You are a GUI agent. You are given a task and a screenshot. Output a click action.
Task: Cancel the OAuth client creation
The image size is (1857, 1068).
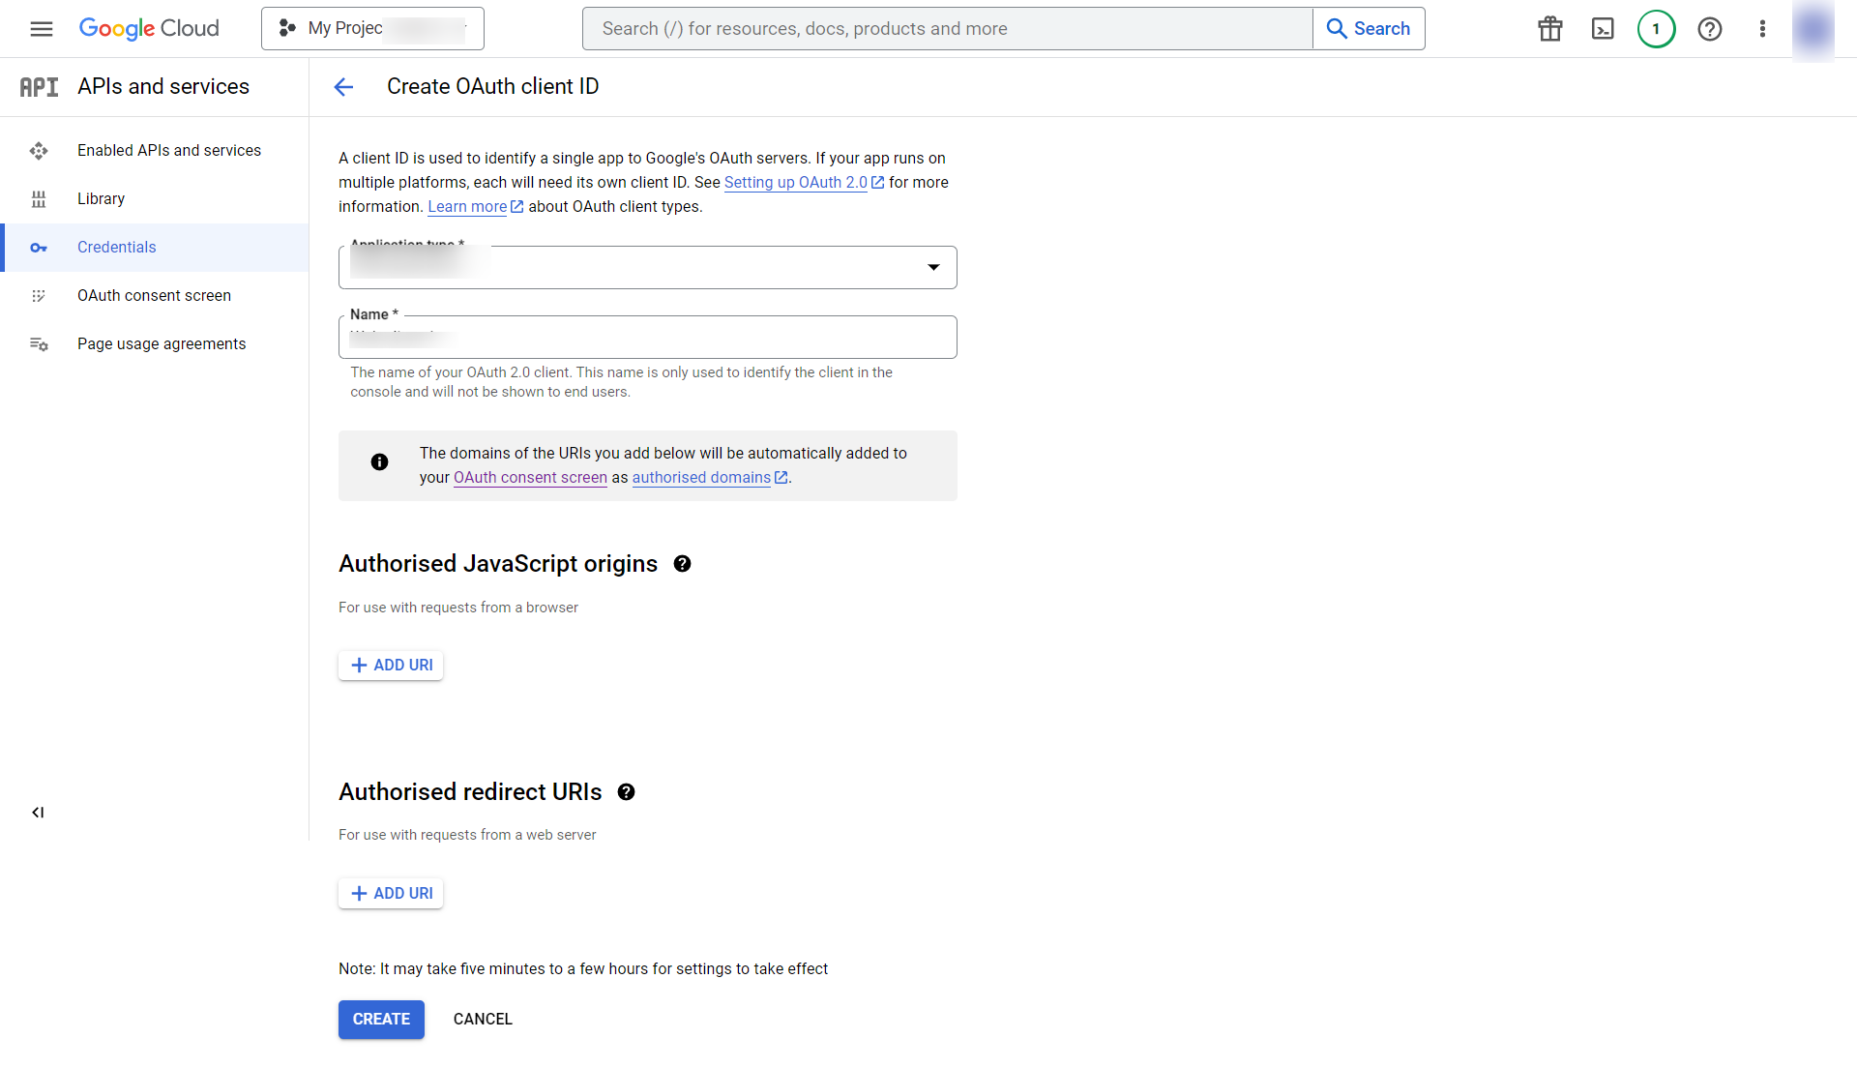tap(482, 1019)
